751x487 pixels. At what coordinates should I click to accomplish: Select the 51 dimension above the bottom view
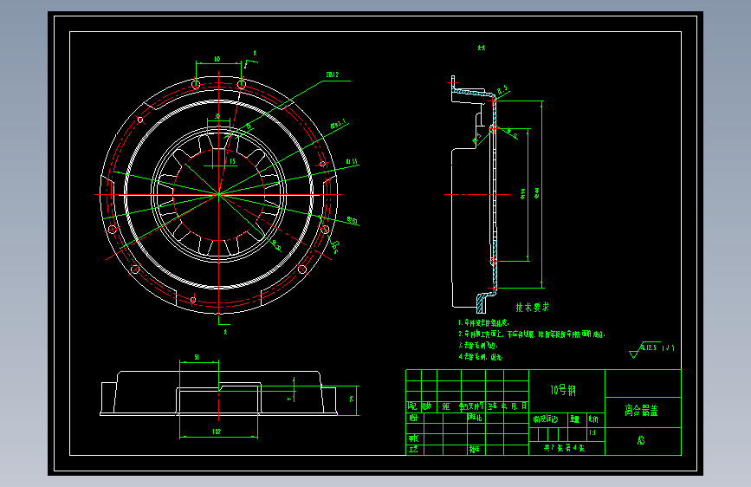pyautogui.click(x=197, y=357)
